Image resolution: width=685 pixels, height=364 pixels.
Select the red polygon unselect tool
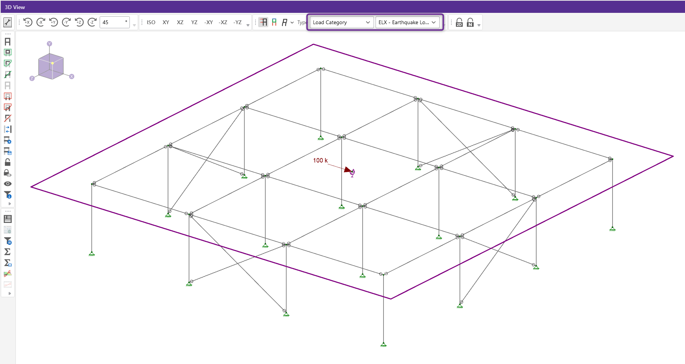pos(8,107)
